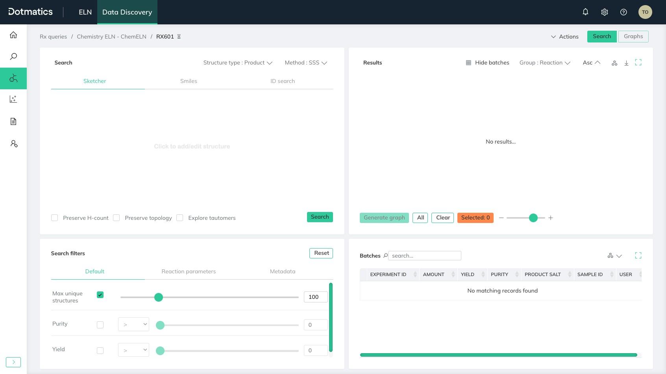Click the green Search button in the header
Image resolution: width=666 pixels, height=374 pixels.
[602, 37]
